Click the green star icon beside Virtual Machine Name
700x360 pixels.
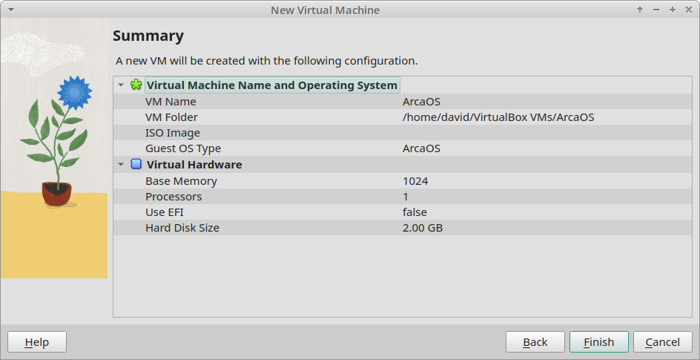[x=136, y=85]
